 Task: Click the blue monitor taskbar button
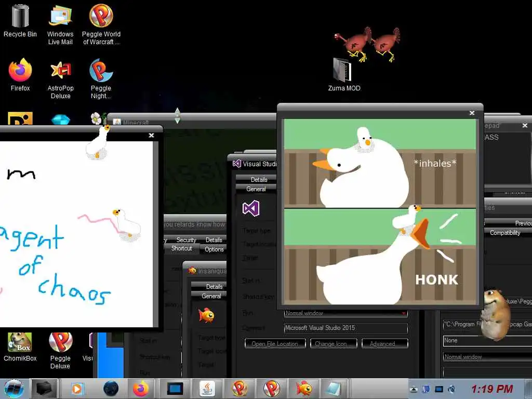pos(175,389)
